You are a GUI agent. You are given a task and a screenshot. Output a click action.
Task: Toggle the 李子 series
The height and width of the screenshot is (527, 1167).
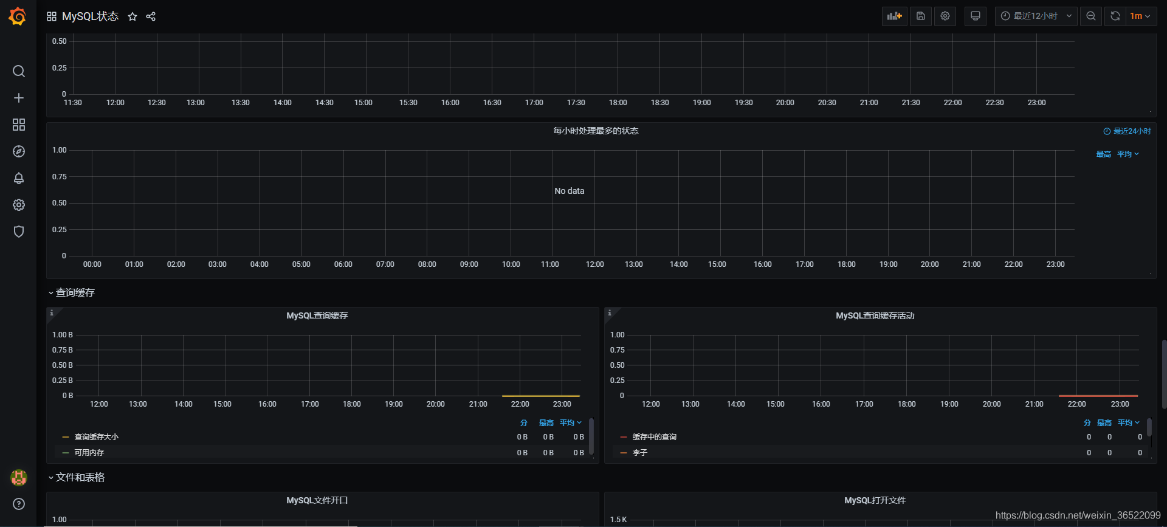tap(640, 453)
